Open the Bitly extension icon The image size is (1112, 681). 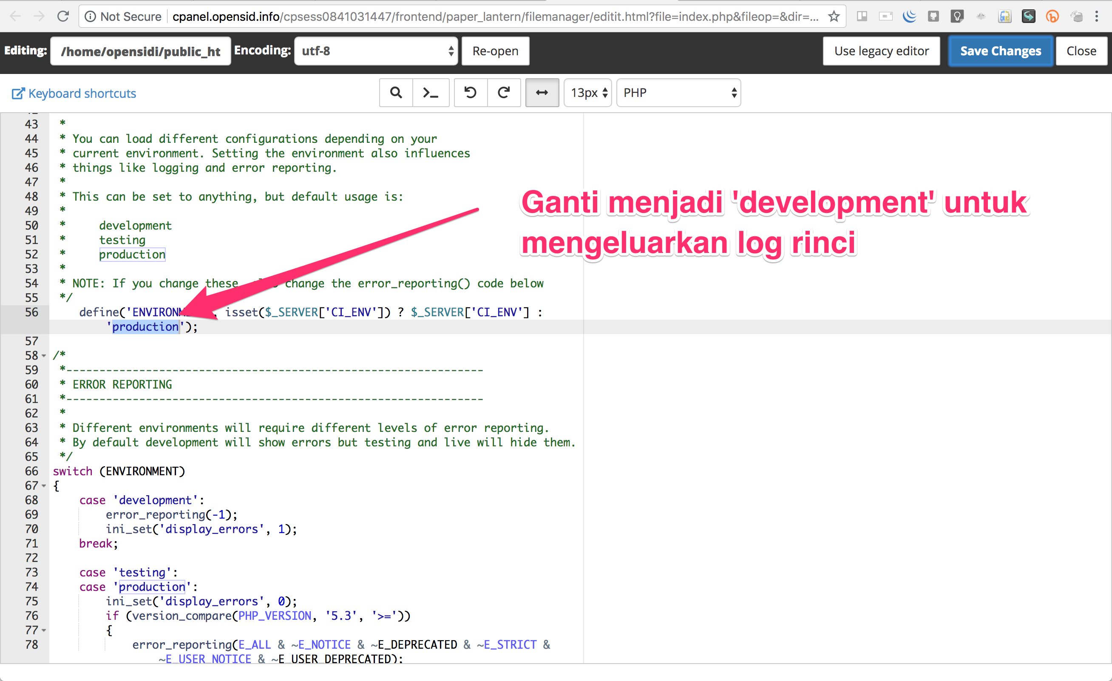(x=1052, y=16)
